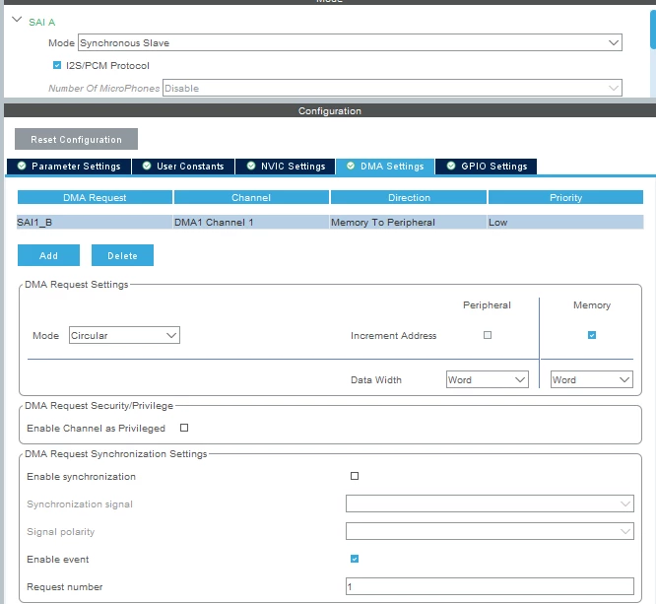The image size is (656, 604).
Task: Switch to the NVIC Settings tab
Action: click(286, 167)
